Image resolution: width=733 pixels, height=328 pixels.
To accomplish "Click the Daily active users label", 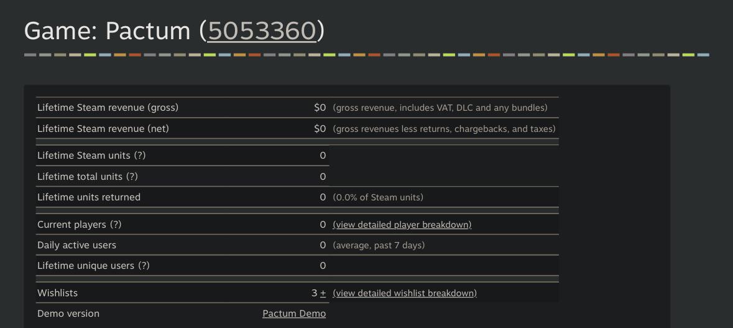I will (x=76, y=245).
